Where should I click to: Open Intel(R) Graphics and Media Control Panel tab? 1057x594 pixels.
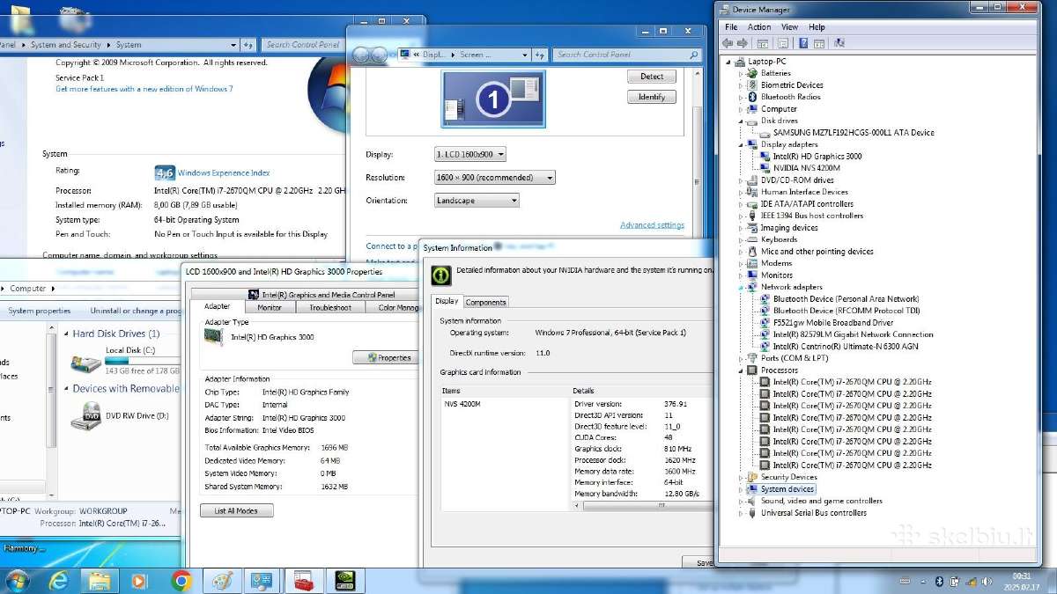(304, 295)
